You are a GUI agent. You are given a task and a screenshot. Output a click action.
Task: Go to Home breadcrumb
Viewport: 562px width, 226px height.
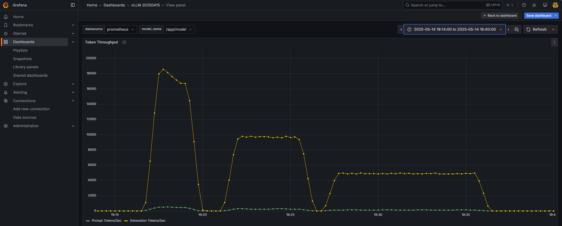[x=92, y=5]
